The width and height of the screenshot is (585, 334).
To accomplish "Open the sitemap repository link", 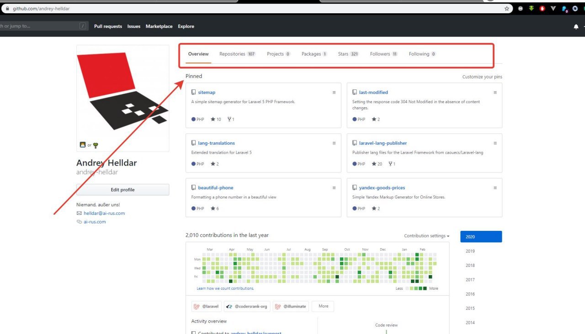I will click(x=207, y=92).
